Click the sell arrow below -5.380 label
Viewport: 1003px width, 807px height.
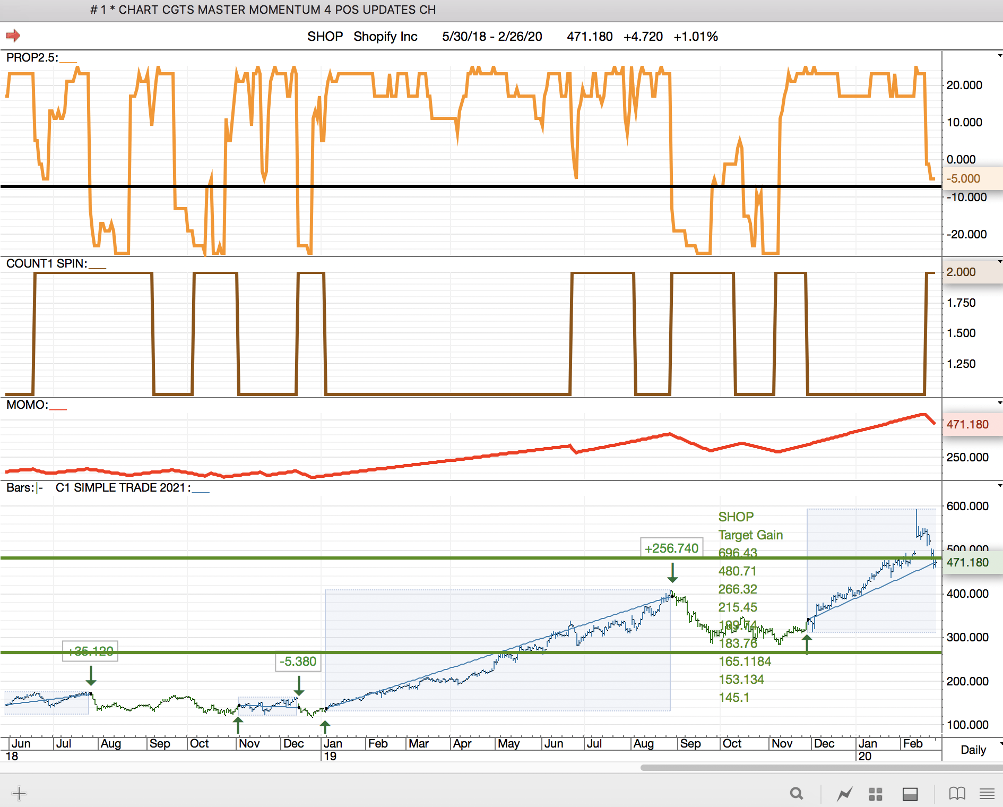(x=299, y=685)
